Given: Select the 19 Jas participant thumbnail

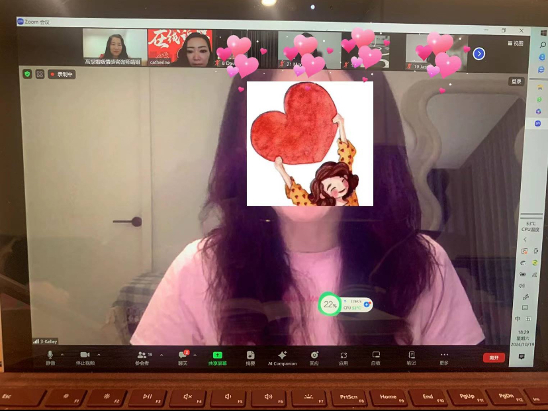Looking at the screenshot, I should click(x=437, y=52).
